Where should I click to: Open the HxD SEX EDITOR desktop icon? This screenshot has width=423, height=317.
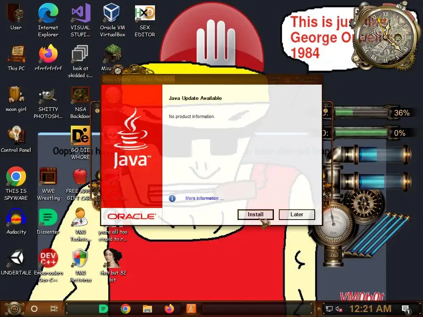click(145, 20)
